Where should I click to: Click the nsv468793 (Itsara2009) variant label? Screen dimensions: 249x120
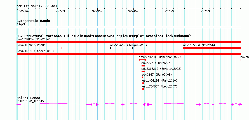pyautogui.click(x=35, y=51)
